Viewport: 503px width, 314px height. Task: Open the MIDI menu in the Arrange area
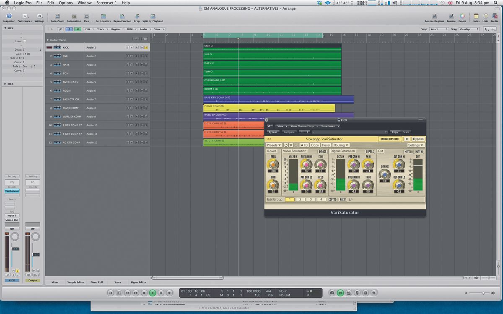(x=130, y=29)
